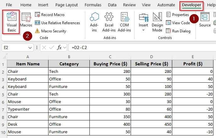Select buying price cell 350

[x=110, y=117]
